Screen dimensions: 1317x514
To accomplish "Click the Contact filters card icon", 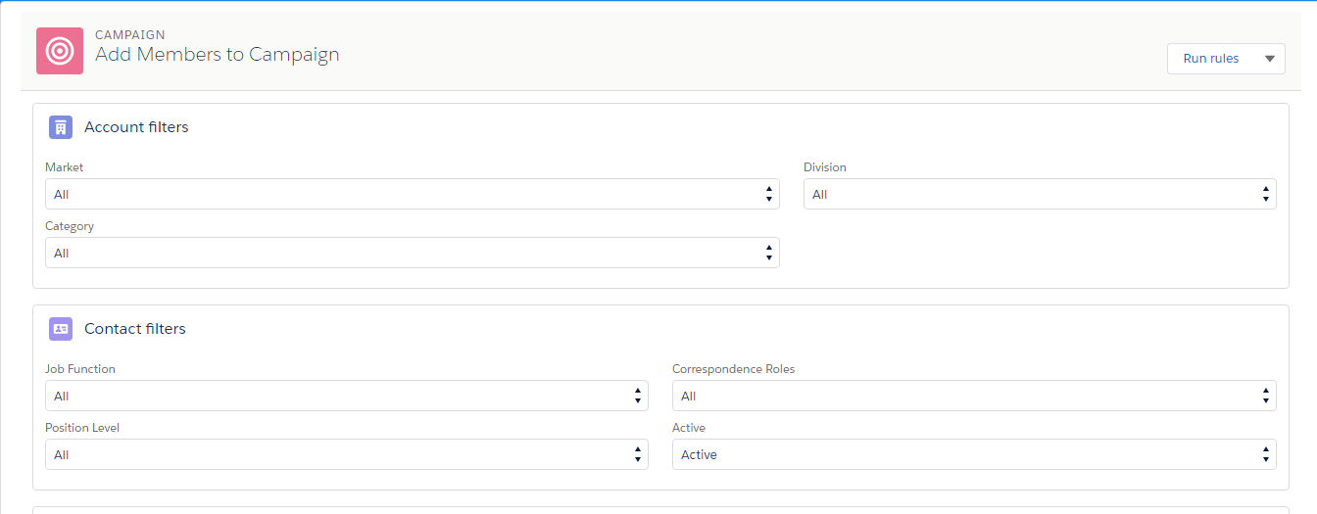I will (61, 329).
